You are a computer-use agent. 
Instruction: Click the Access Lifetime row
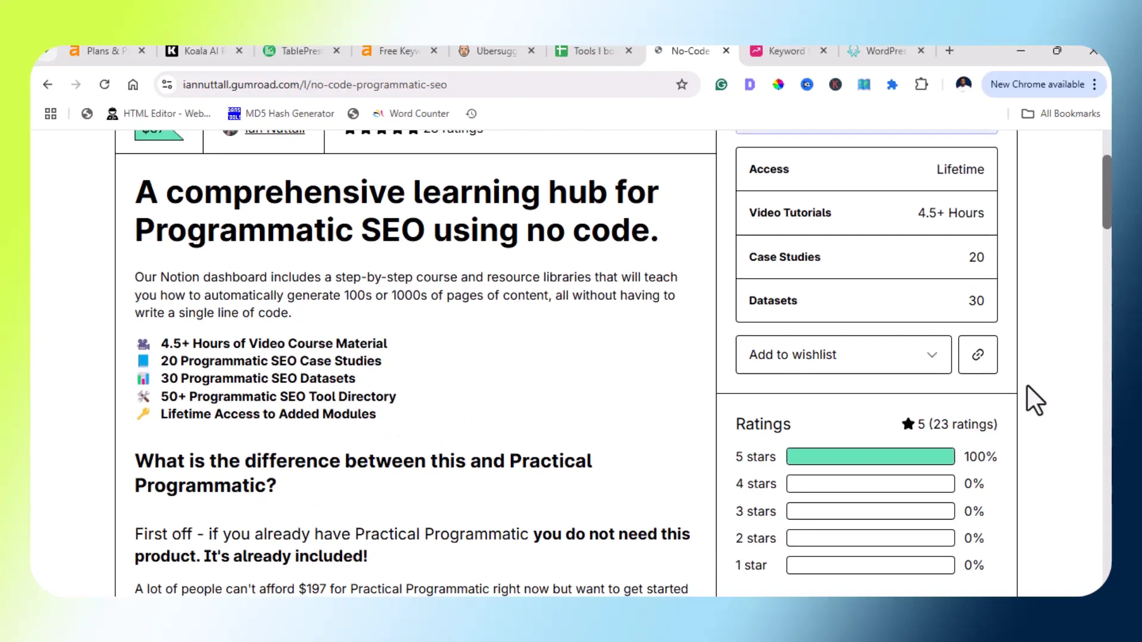(866, 169)
